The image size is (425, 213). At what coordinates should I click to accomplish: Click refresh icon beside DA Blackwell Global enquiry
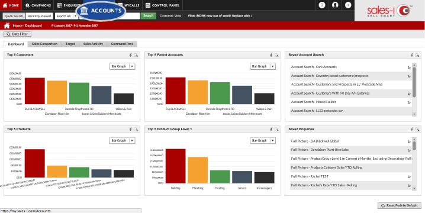tap(409, 141)
